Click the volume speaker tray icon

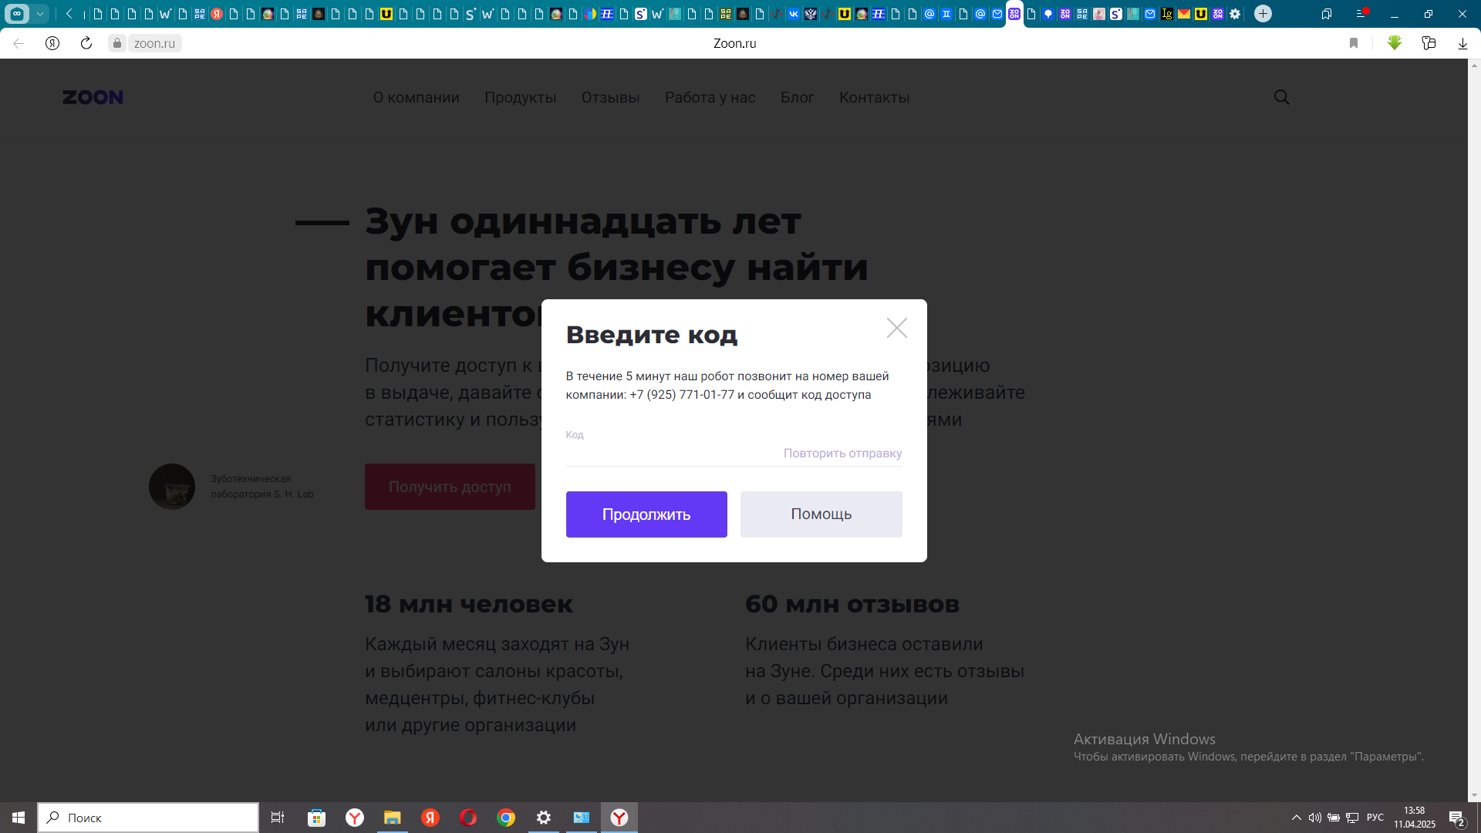pyautogui.click(x=1314, y=818)
